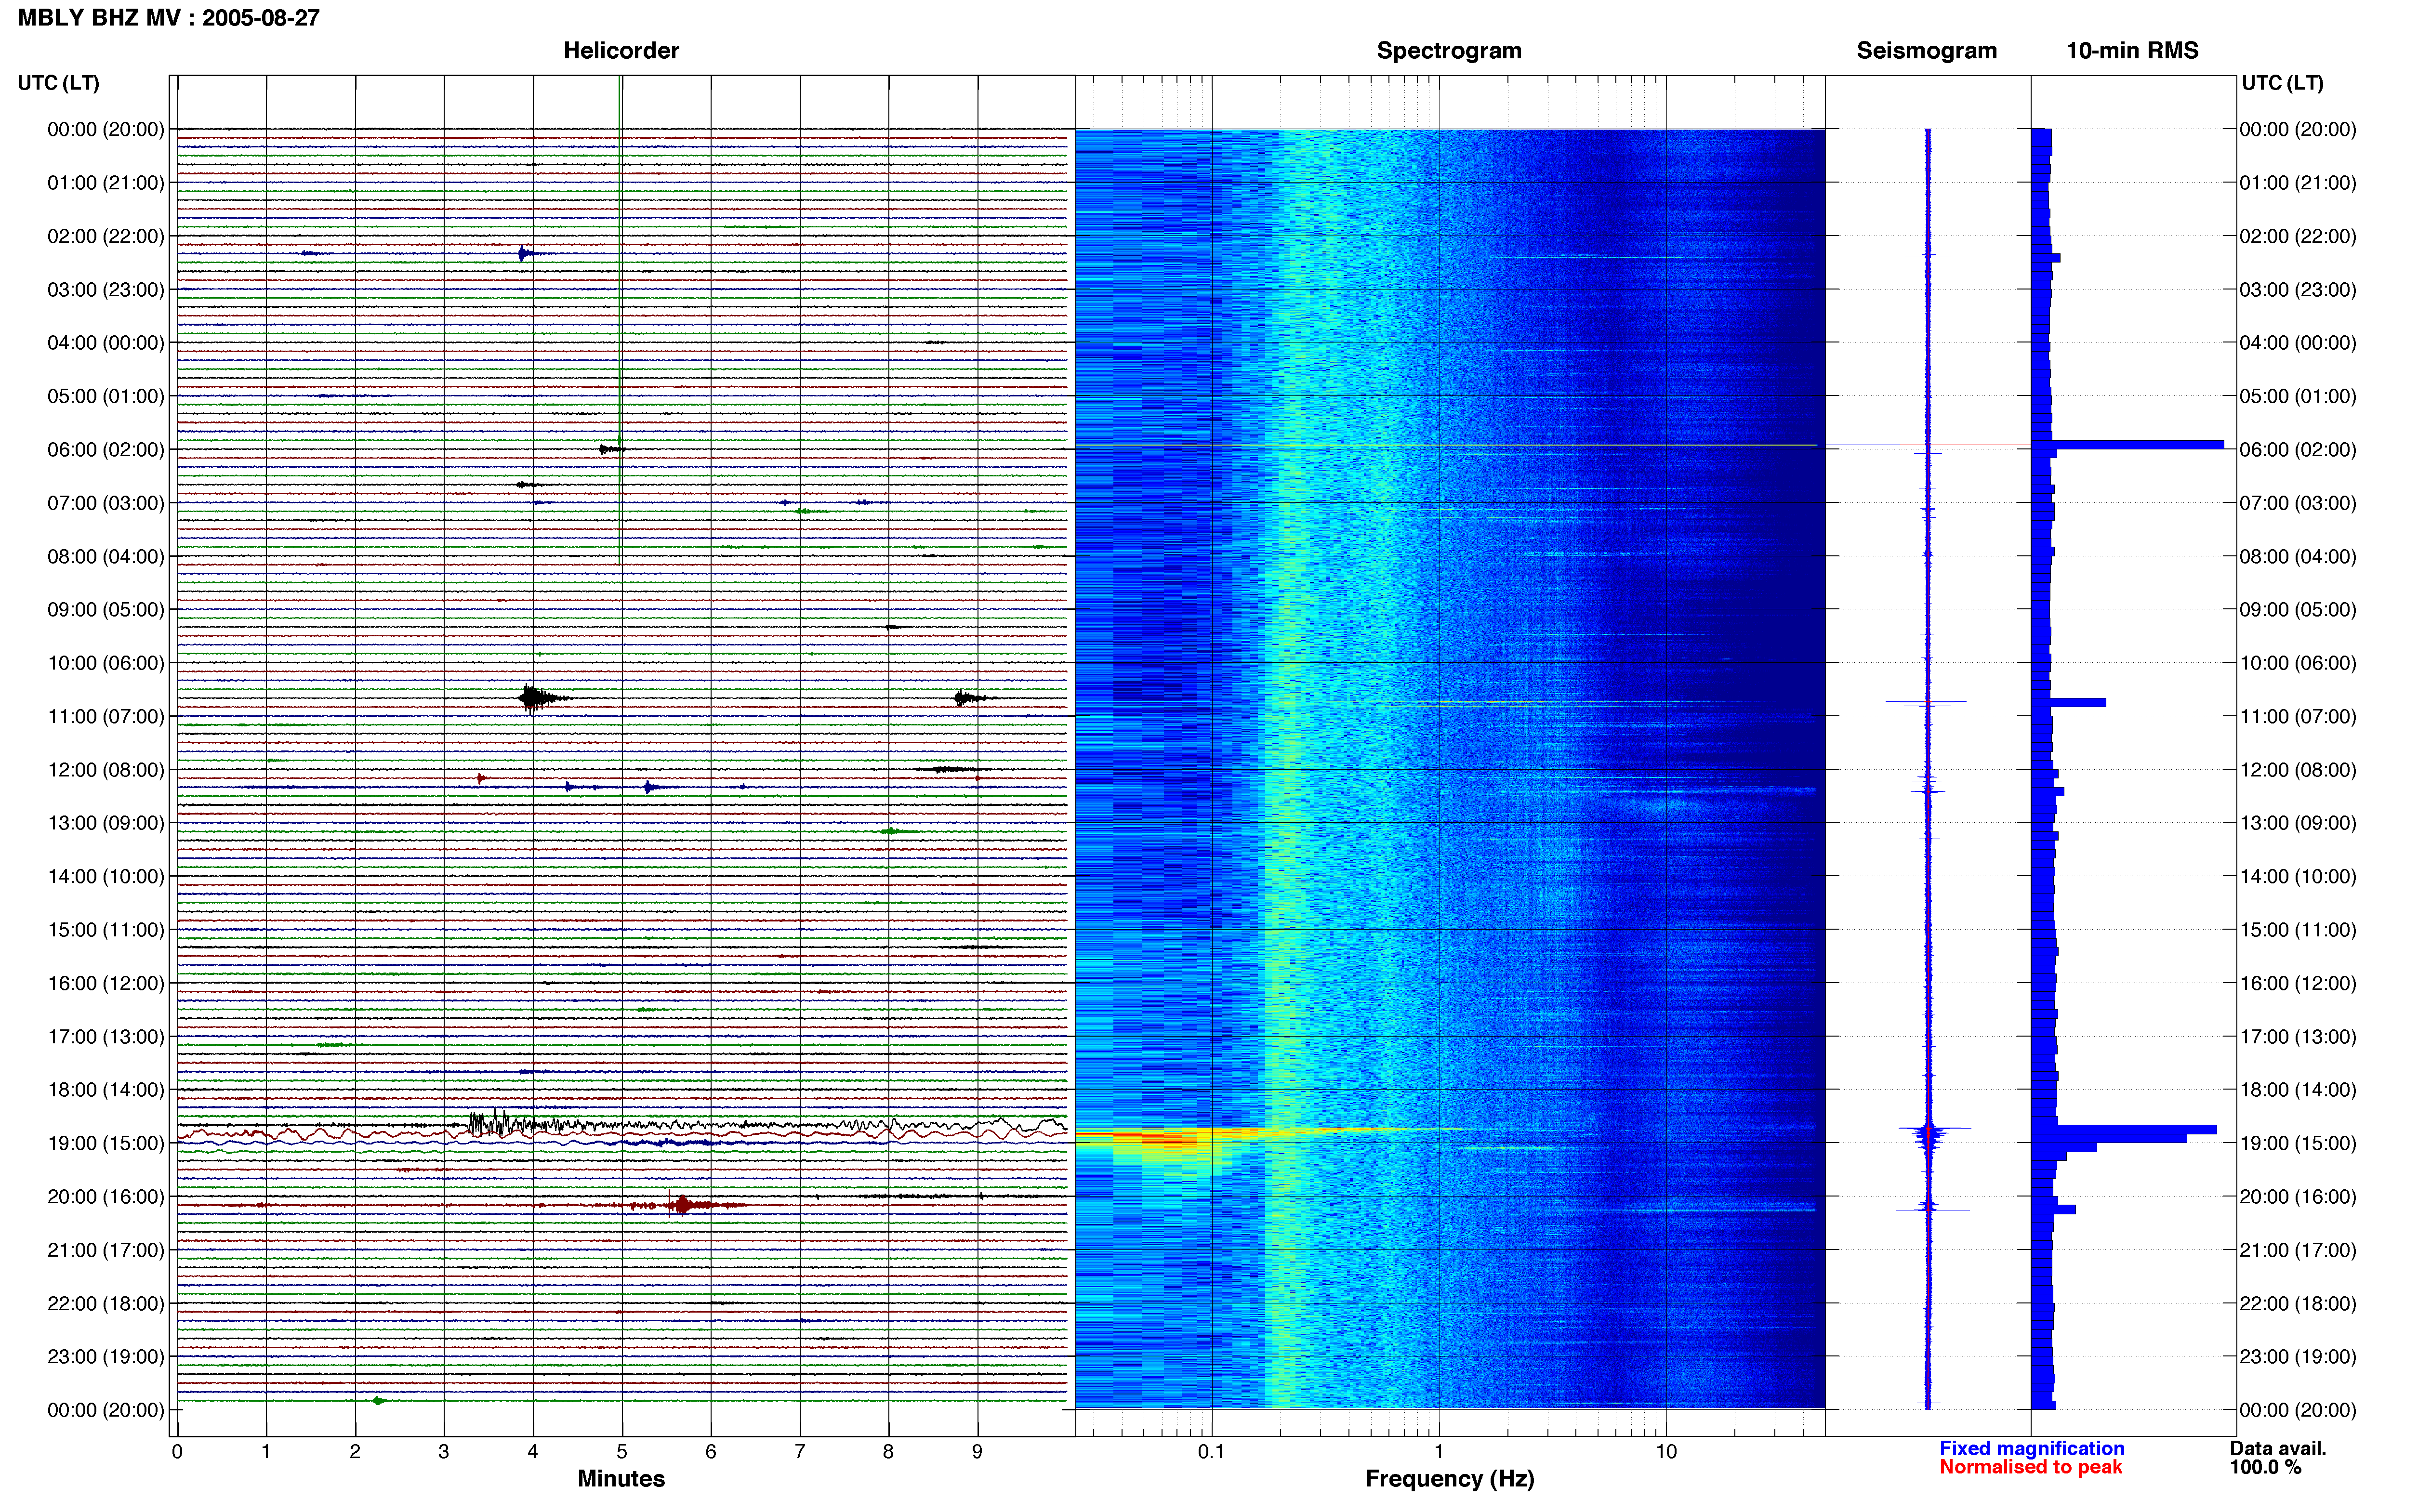Viewport: 2418px width, 1512px height.
Task: Click left time label '05:00 (01:00)'
Action: [x=106, y=396]
